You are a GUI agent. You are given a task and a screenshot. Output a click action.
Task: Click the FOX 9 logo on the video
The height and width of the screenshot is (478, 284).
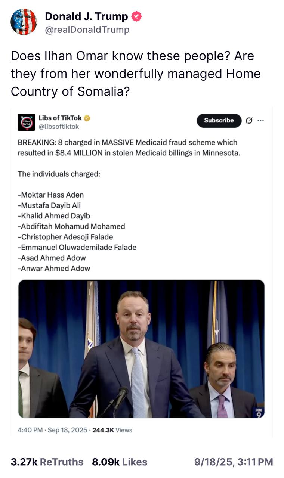pos(258,412)
